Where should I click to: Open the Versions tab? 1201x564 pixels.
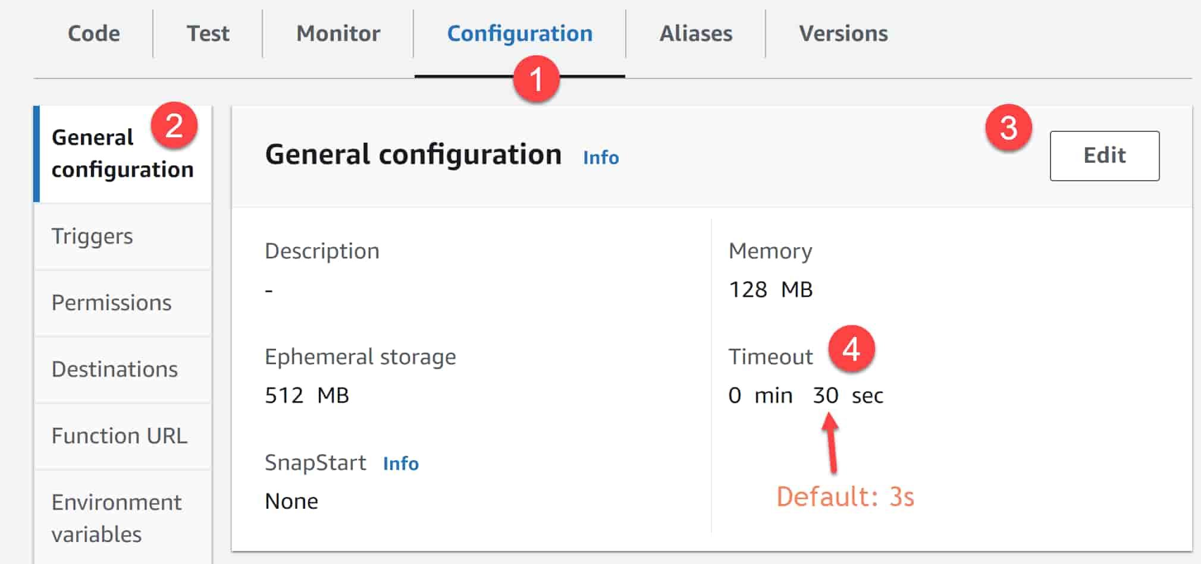click(x=843, y=33)
